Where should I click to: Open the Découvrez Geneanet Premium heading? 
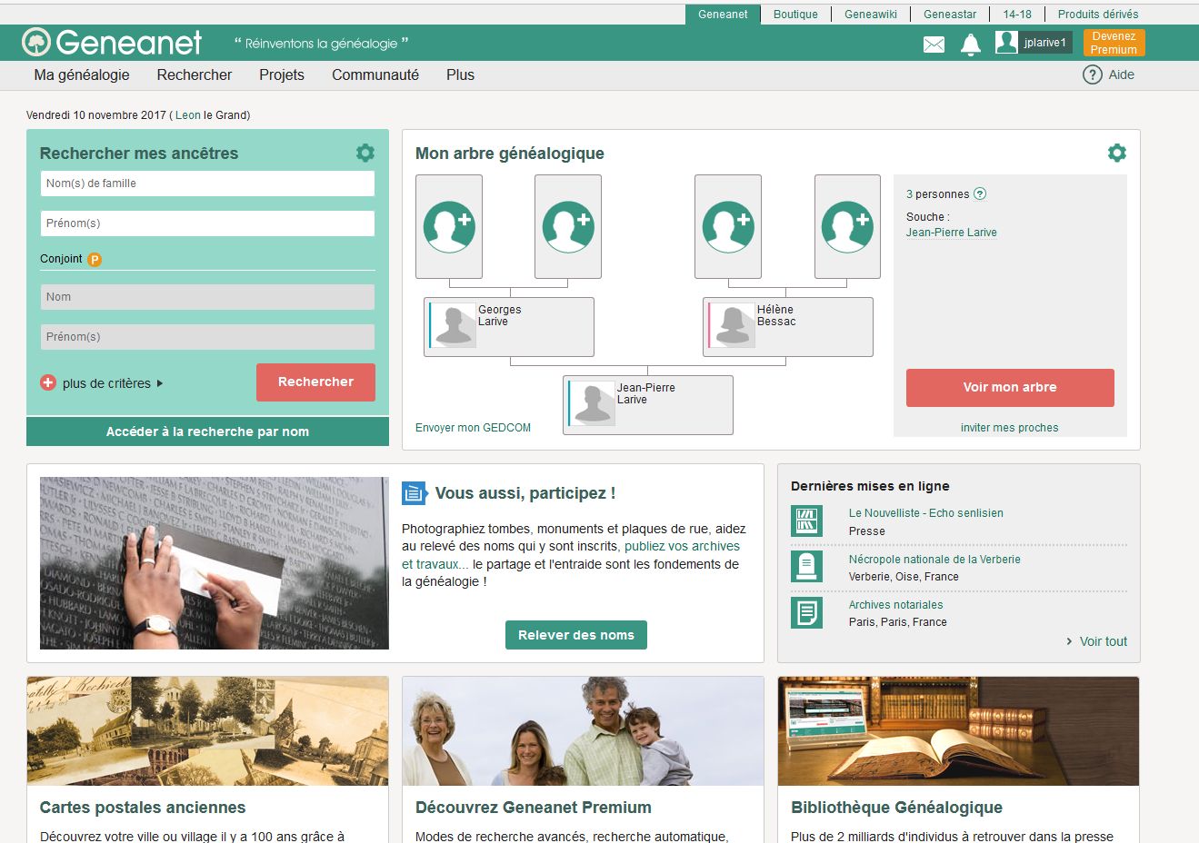534,808
